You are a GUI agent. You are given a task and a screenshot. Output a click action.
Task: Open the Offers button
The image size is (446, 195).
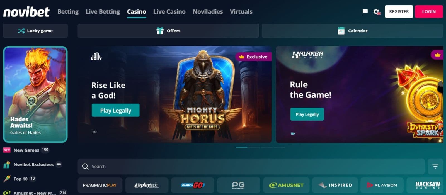click(x=168, y=31)
